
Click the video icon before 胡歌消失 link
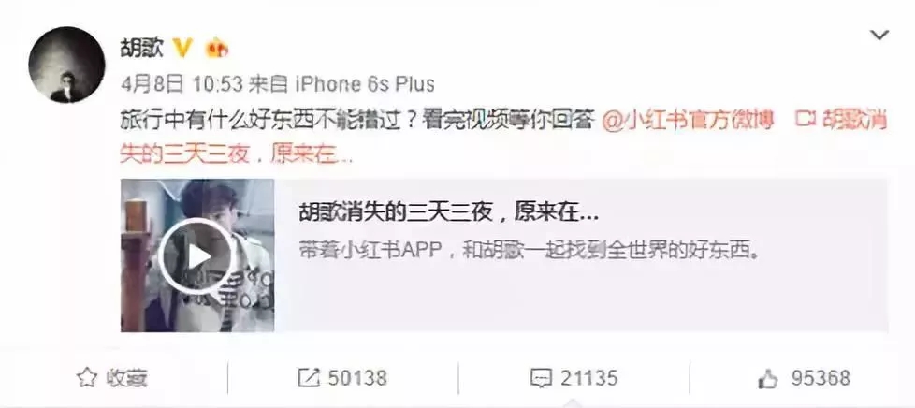tap(805, 120)
